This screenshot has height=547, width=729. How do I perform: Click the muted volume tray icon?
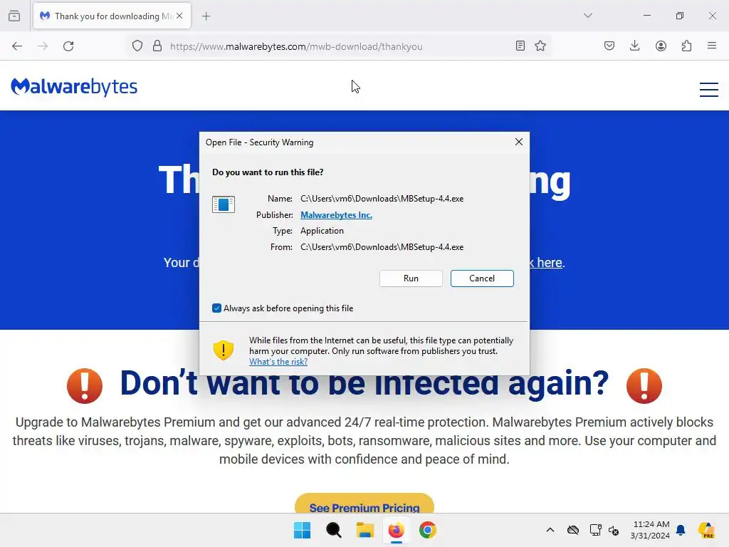614,530
